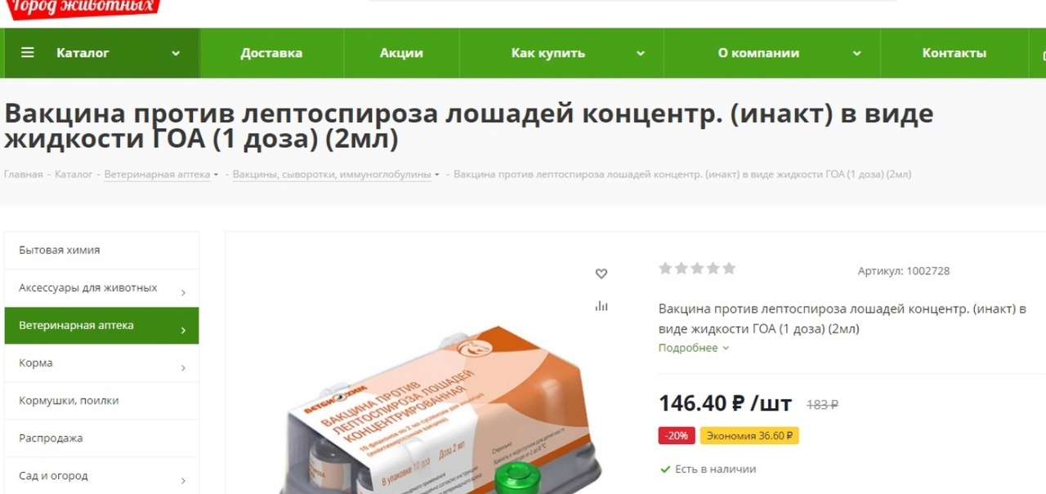Click the hamburger icon beside Каталог
This screenshot has width=1046, height=494.
coord(28,53)
